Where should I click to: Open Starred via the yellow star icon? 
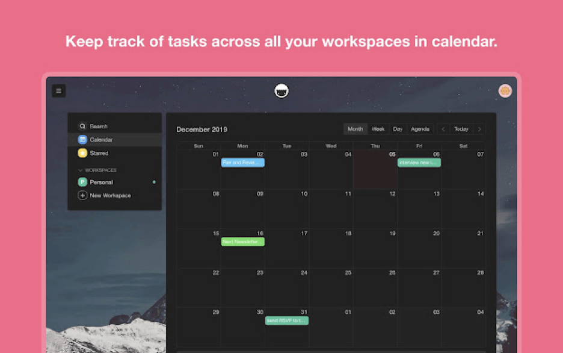coord(82,153)
